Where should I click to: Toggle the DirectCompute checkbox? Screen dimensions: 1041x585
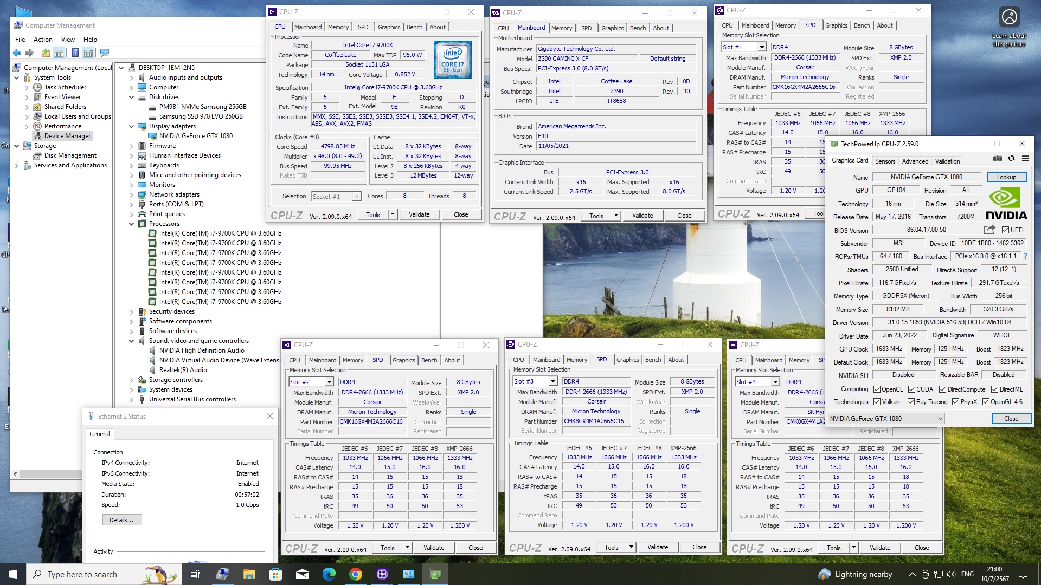coord(942,389)
